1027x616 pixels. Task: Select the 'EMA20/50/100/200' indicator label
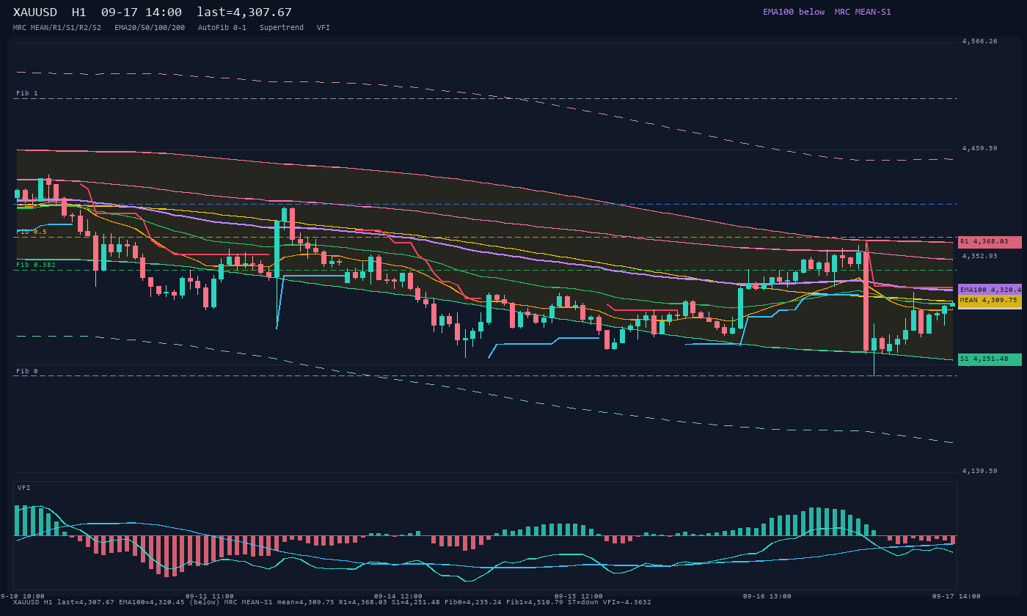pos(150,28)
